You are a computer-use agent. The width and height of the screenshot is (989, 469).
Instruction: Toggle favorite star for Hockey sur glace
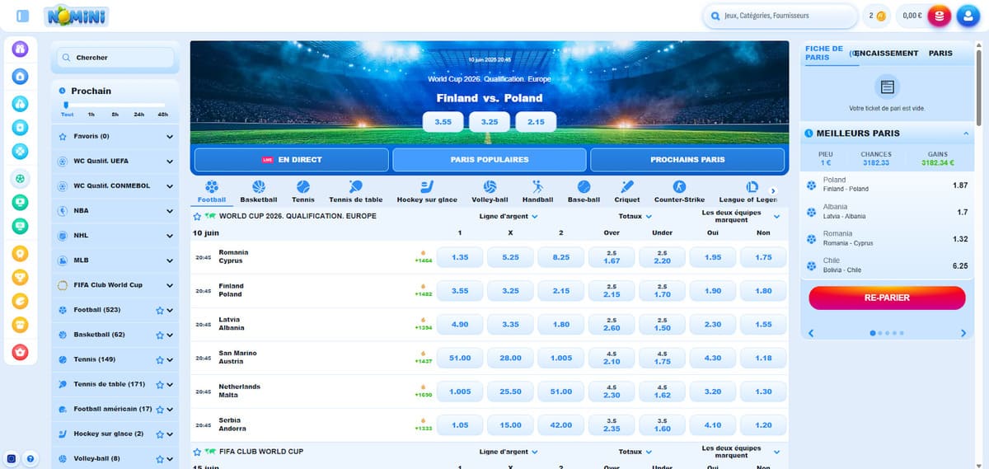tap(160, 434)
